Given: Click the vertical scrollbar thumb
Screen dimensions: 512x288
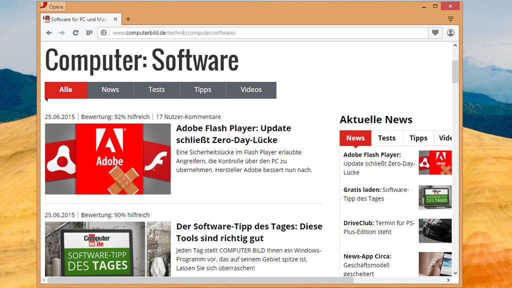Looking at the screenshot, I should click(x=455, y=71).
